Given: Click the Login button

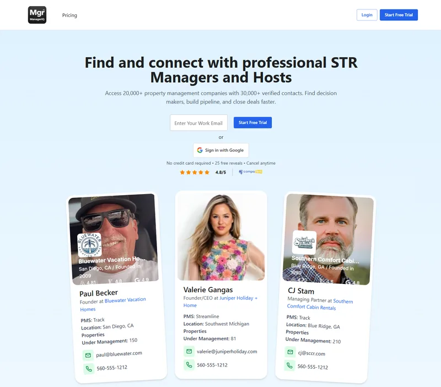Looking at the screenshot, I should pos(367,15).
